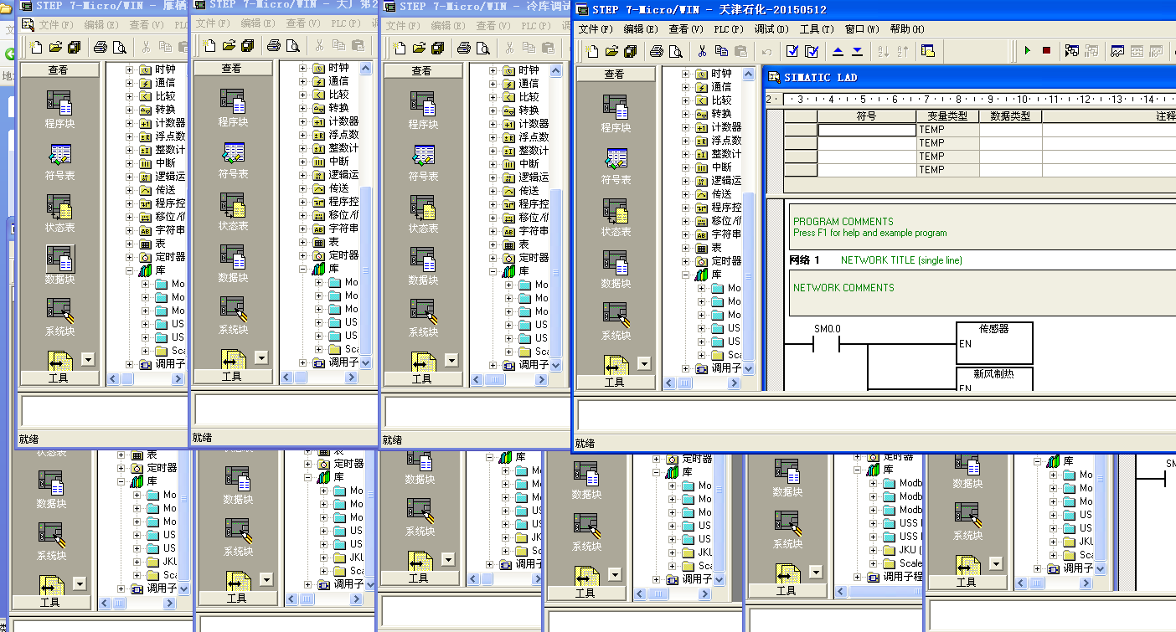This screenshot has width=1176, height=632.
Task: Click 数据类型 column header in variable table
Action: click(x=1010, y=116)
